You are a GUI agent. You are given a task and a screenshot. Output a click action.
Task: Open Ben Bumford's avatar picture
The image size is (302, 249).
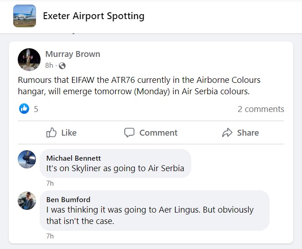27,201
